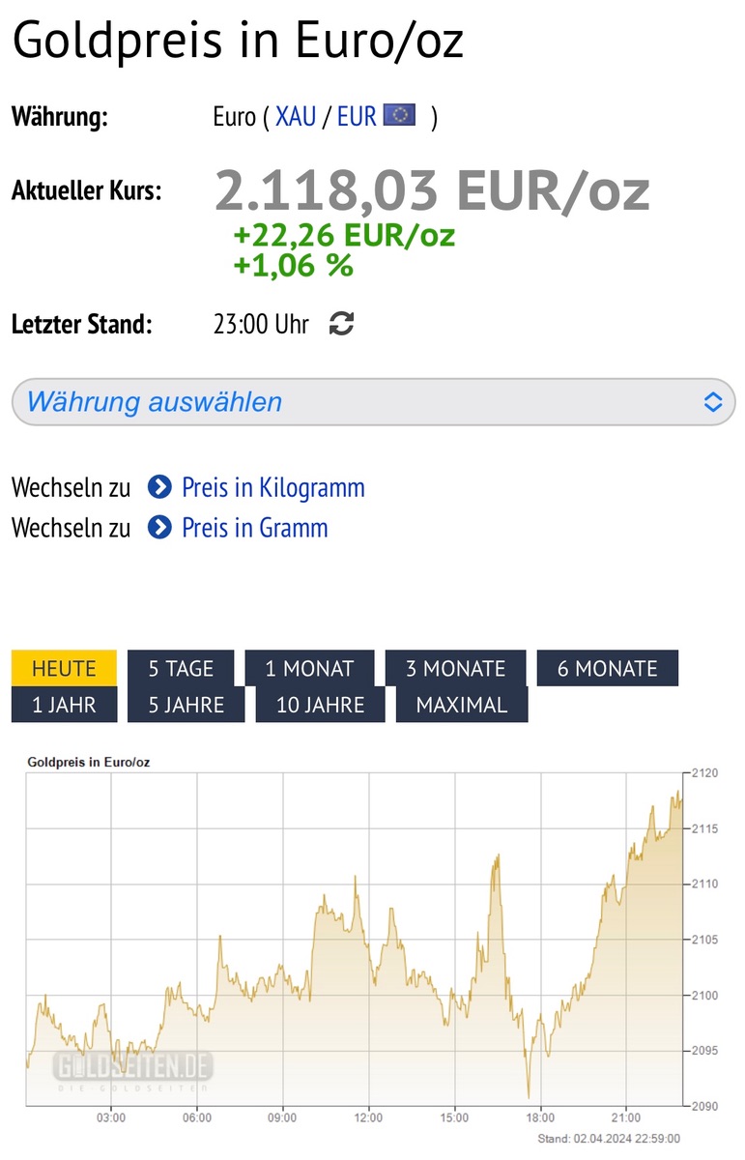The width and height of the screenshot is (745, 1160).
Task: Open the XAU link
Action: pyautogui.click(x=296, y=117)
